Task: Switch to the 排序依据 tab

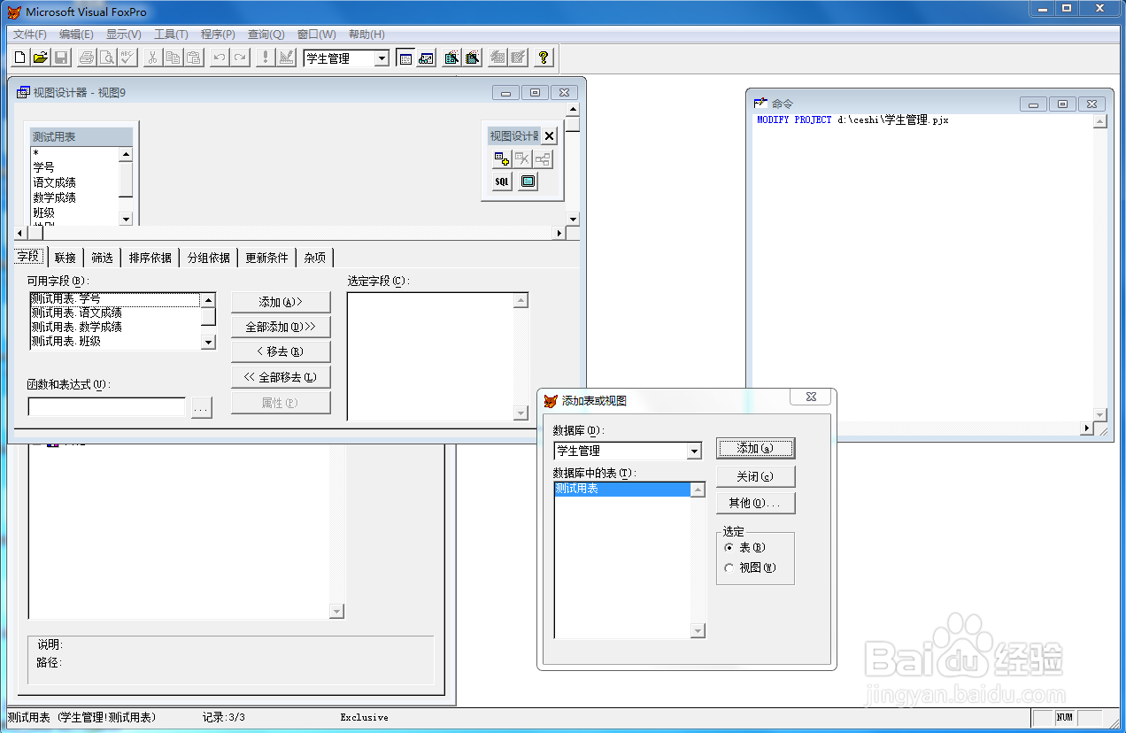Action: coord(150,258)
